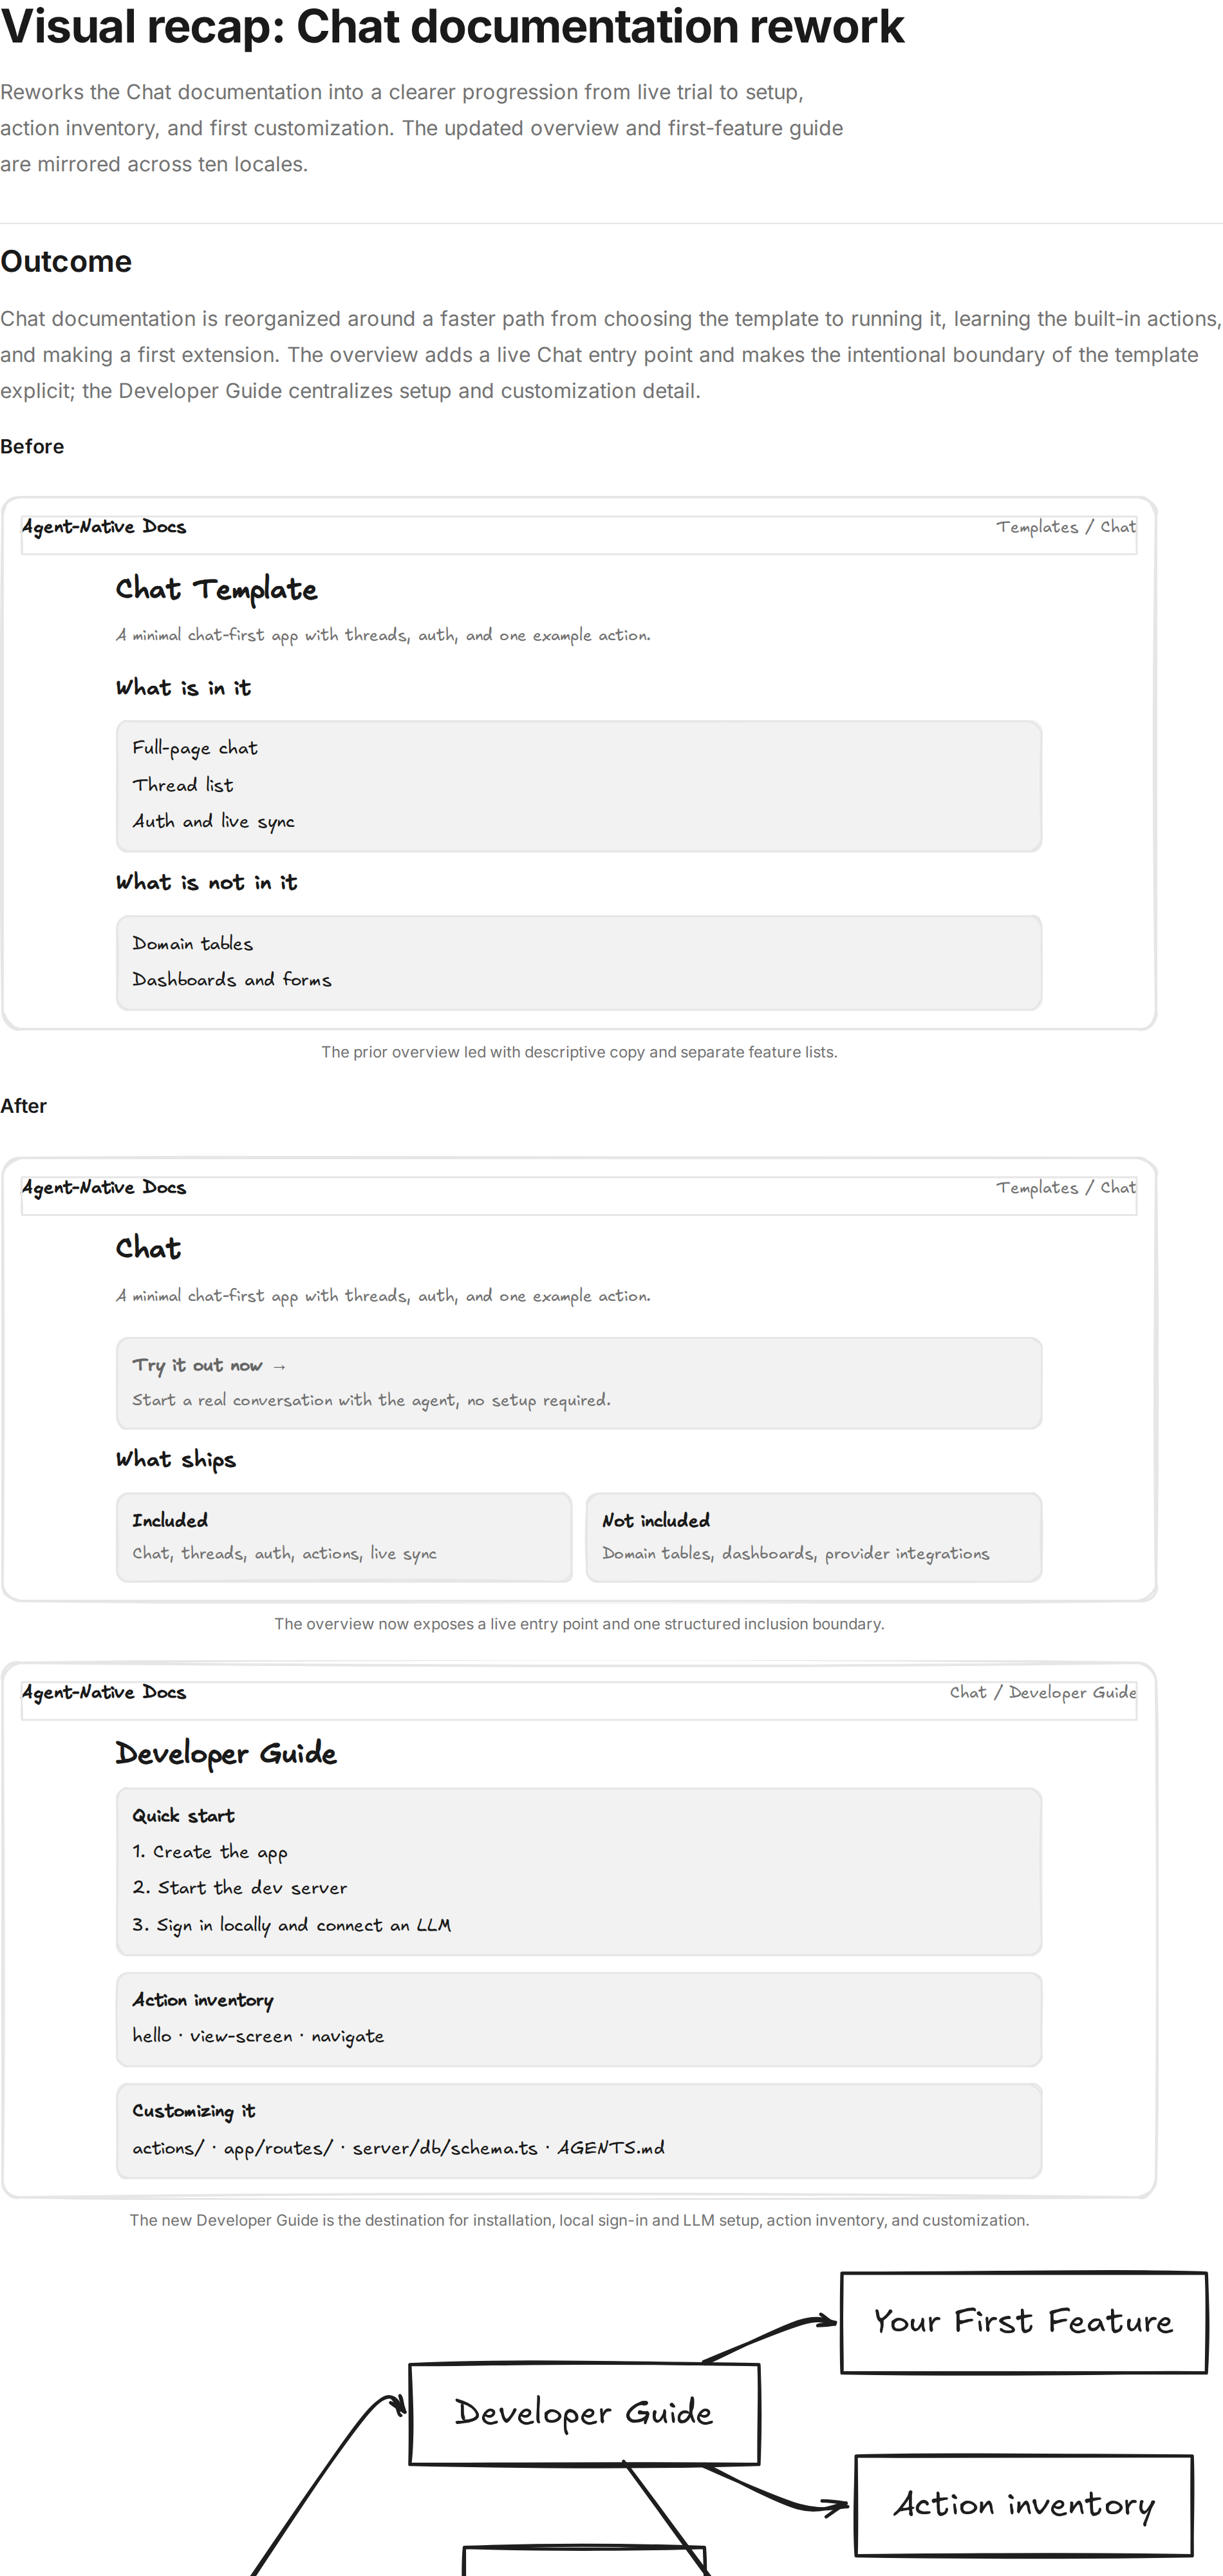Click 'Chat / Developer Guide' breadcrumb
This screenshot has width=1223, height=2576.
(x=1042, y=1692)
